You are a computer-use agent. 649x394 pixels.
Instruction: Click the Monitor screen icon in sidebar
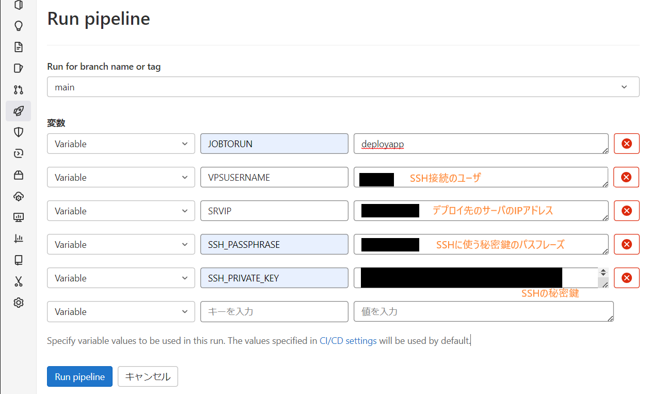point(19,217)
